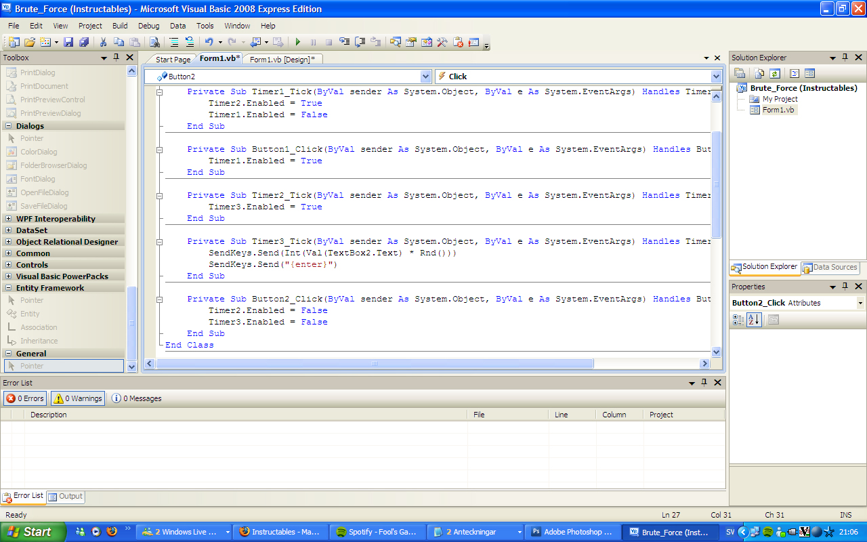This screenshot has width=867, height=542.
Task: Uncomment the selected lines icon
Action: [190, 42]
